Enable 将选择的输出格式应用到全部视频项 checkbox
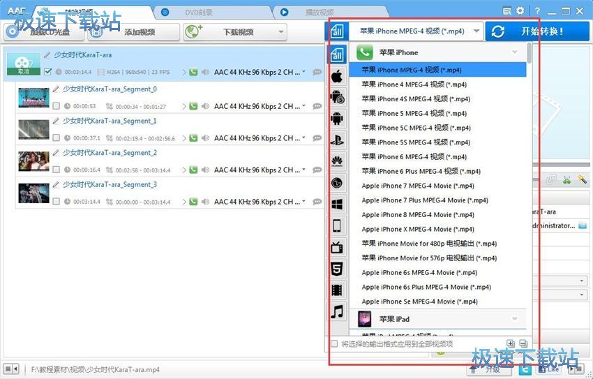 click(x=334, y=344)
